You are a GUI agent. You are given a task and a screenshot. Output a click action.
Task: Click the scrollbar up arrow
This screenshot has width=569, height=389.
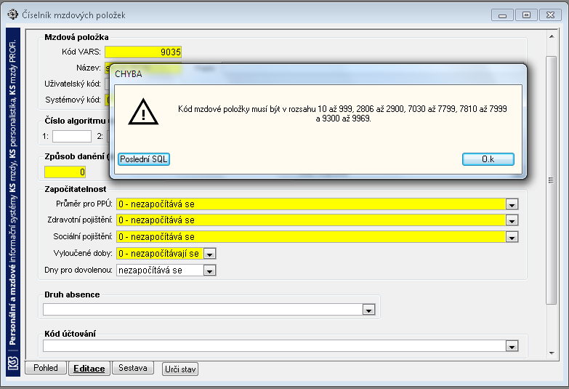pyautogui.click(x=552, y=36)
